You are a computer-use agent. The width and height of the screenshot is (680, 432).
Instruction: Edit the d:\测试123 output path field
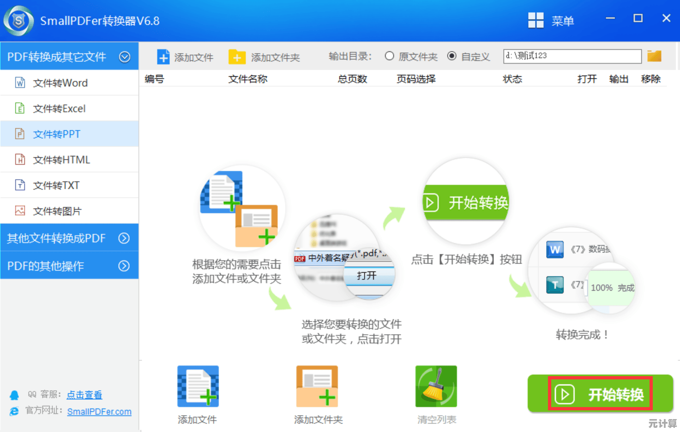pos(572,56)
